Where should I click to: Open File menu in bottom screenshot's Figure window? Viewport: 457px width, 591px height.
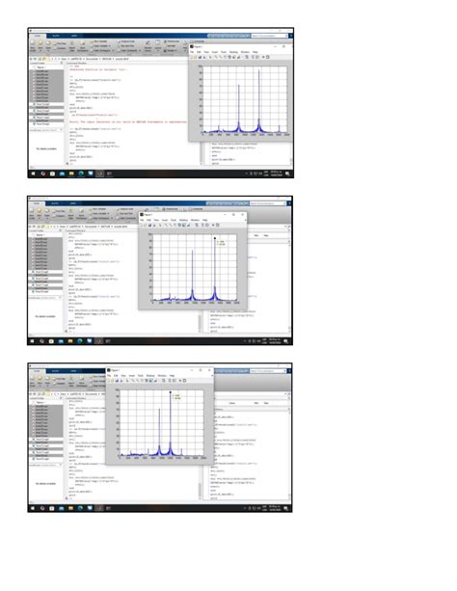point(109,376)
